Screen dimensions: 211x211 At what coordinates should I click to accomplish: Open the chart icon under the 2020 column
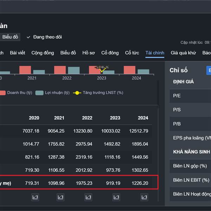point(35,197)
